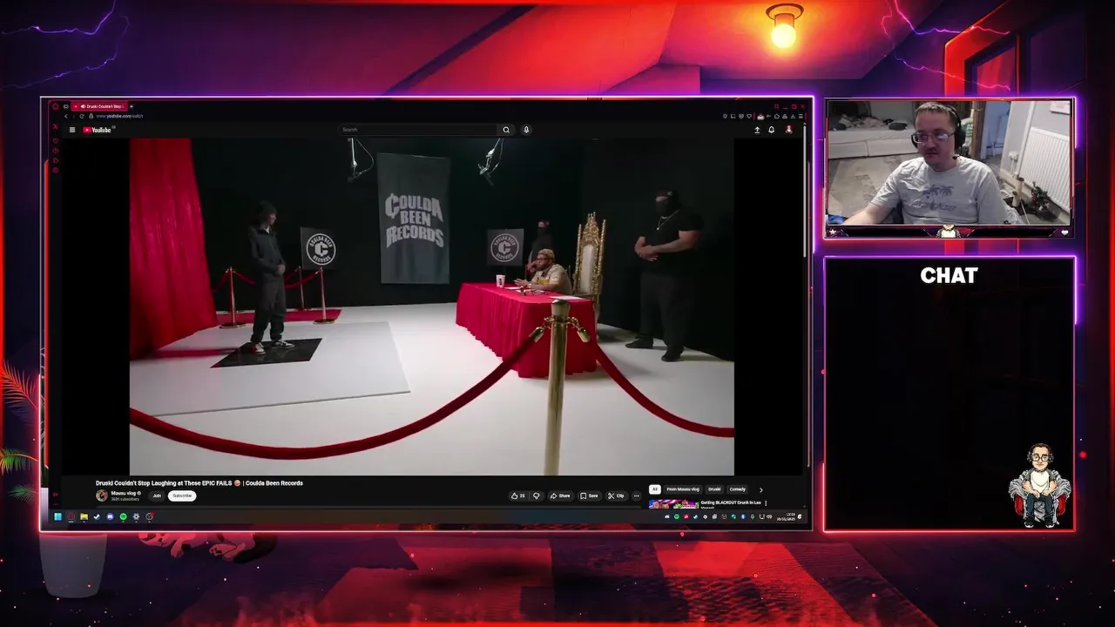
Task: Click the YouTube search magnifier button
Action: [x=506, y=130]
